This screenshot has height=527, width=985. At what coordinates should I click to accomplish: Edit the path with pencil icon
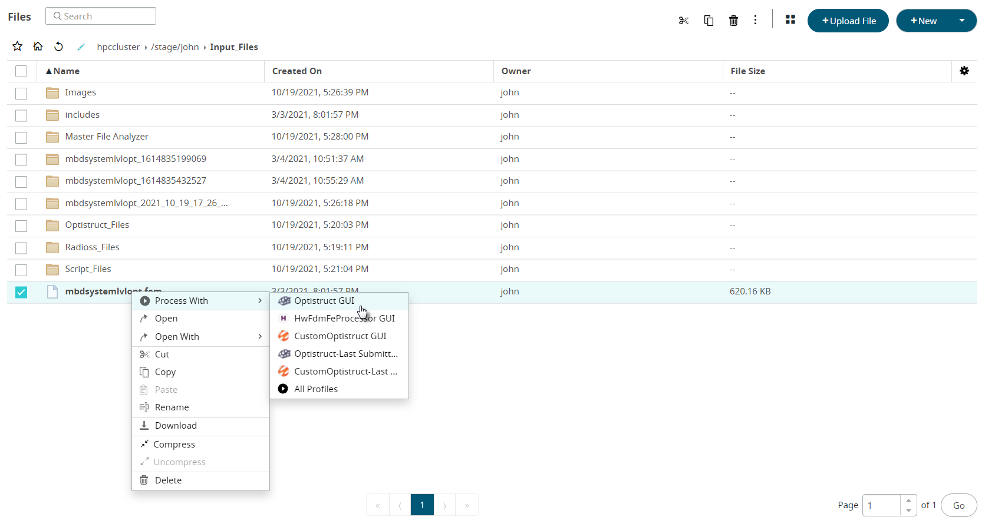[81, 47]
